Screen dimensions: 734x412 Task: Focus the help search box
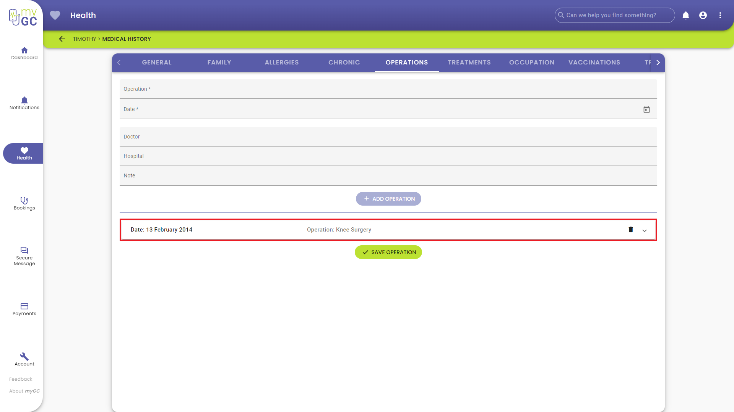coord(615,15)
